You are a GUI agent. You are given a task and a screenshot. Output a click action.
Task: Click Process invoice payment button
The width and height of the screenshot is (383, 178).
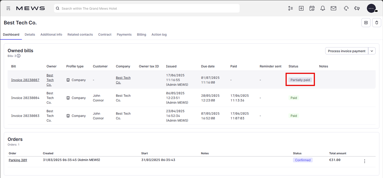click(346, 51)
